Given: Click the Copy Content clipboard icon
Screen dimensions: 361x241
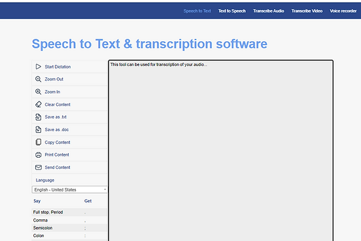Looking at the screenshot, I should 39,142.
